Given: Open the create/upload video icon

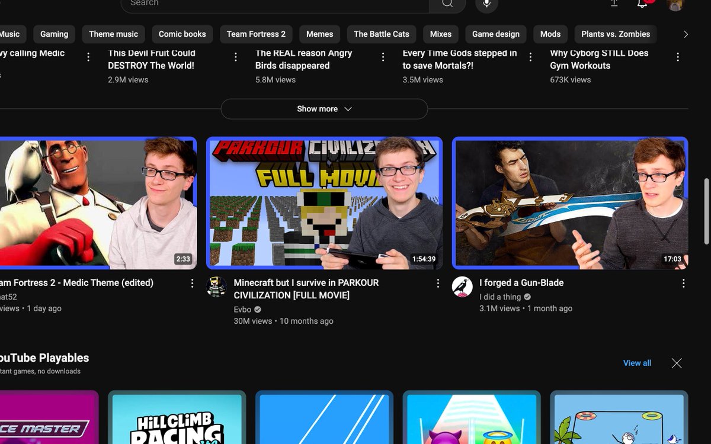Looking at the screenshot, I should click(614, 4).
